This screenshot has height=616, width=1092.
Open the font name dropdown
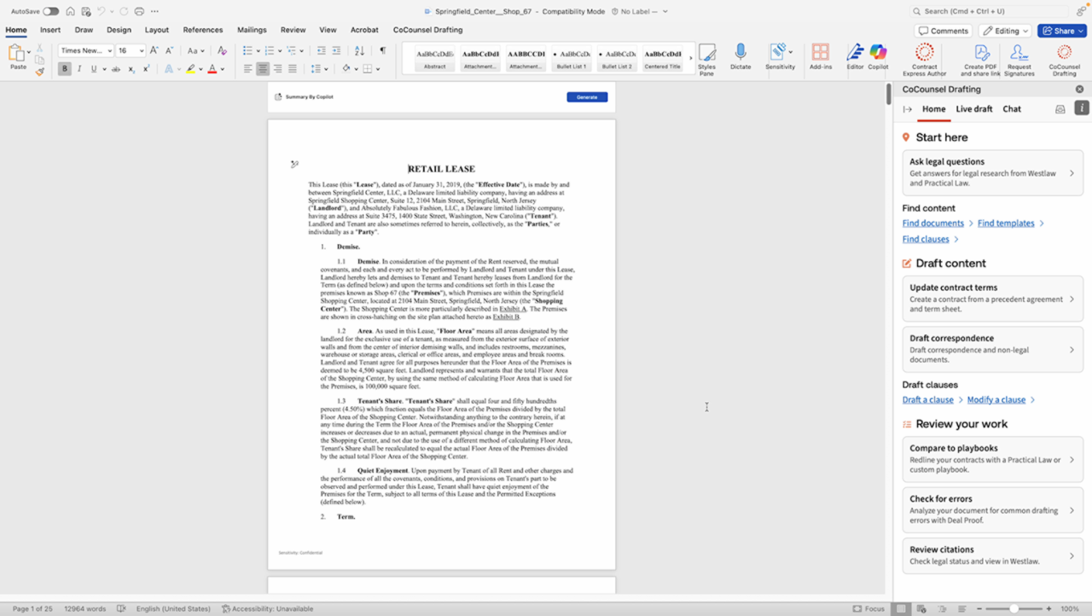[86, 51]
